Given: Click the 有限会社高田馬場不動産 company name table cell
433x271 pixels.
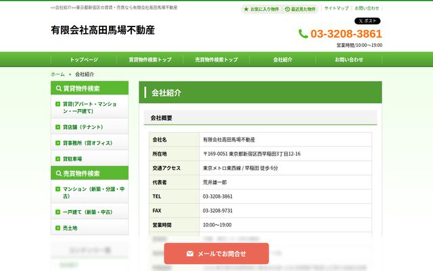Looking at the screenshot, I should pyautogui.click(x=286, y=140).
